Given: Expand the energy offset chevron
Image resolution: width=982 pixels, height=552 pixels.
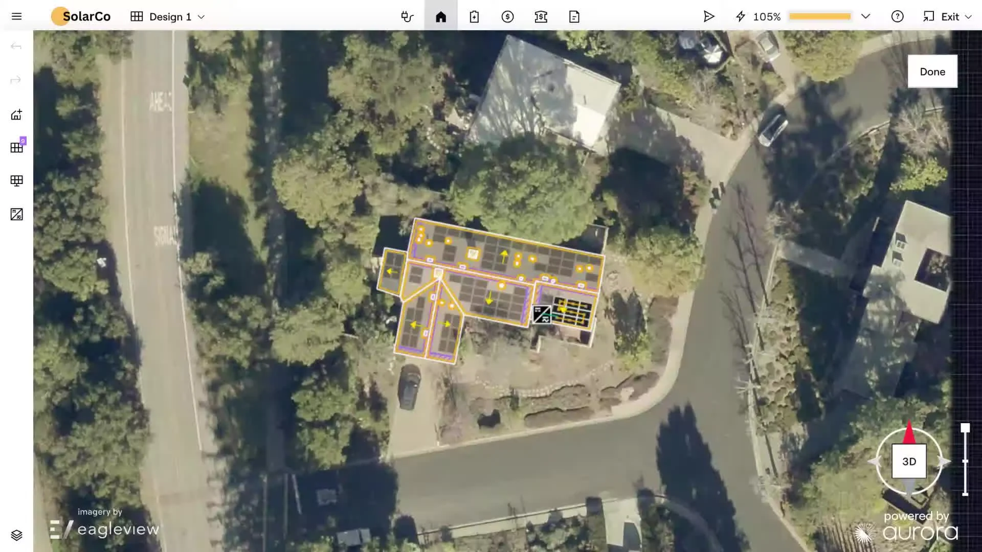Looking at the screenshot, I should pyautogui.click(x=865, y=16).
